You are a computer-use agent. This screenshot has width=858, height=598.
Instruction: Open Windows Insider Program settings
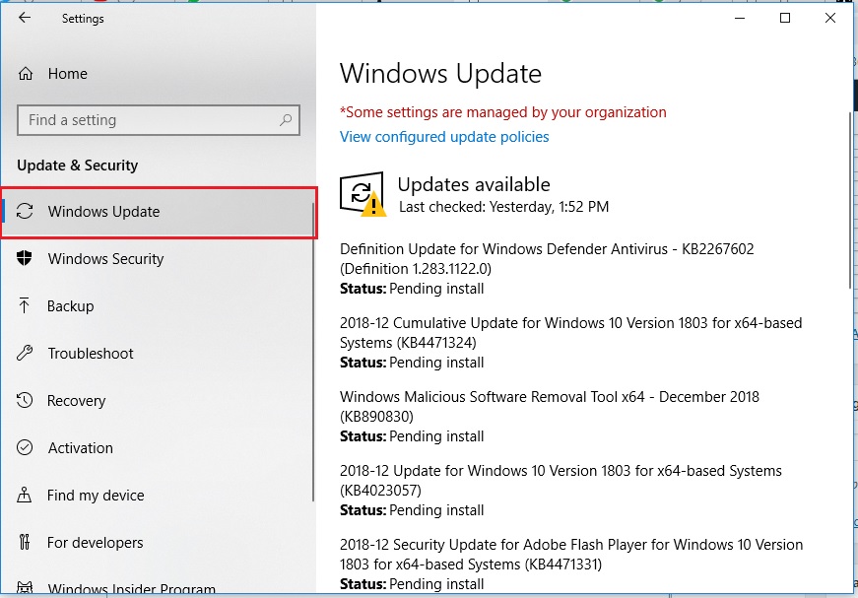(131, 589)
